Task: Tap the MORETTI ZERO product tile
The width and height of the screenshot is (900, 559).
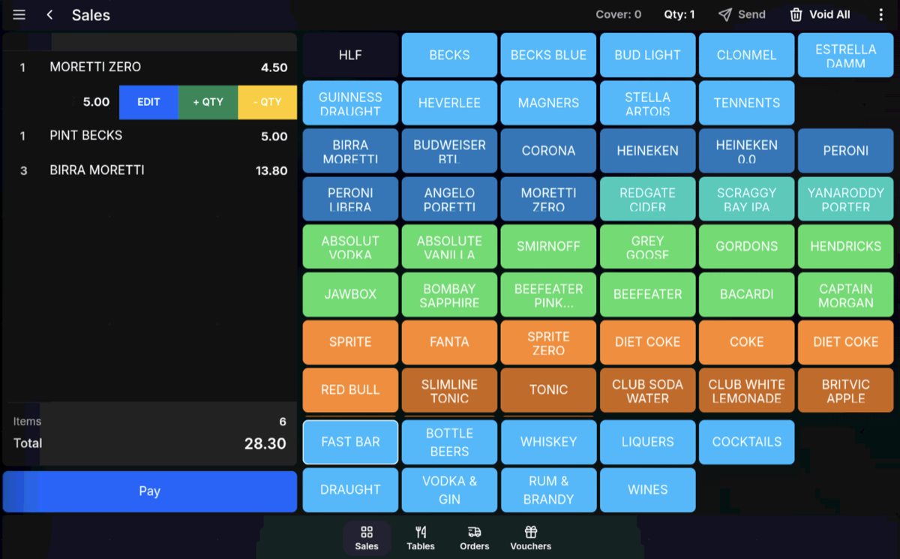Action: tap(548, 199)
